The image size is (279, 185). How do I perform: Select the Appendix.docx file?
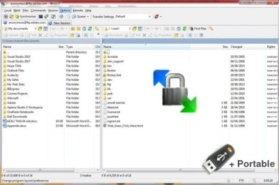coord(17,126)
